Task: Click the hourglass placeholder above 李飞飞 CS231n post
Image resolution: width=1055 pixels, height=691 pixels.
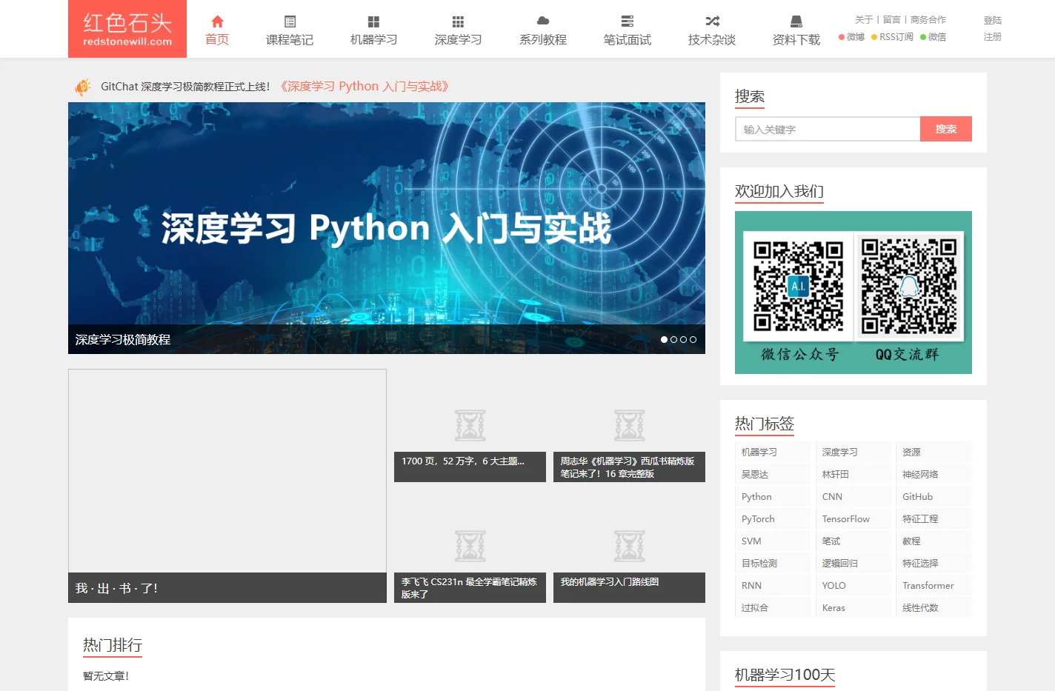Action: pos(470,546)
